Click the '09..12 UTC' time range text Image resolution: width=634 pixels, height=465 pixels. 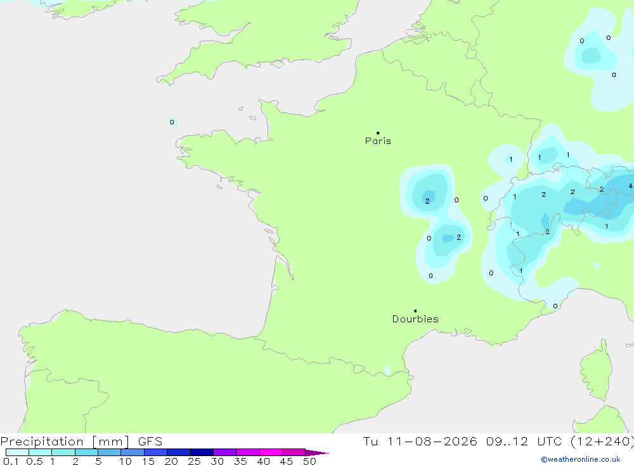pyautogui.click(x=524, y=442)
